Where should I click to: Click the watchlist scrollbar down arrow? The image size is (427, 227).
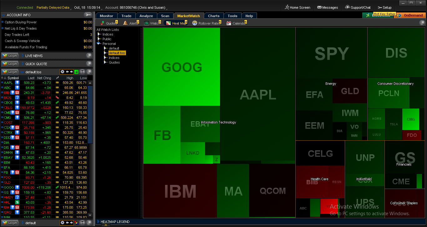(90, 215)
